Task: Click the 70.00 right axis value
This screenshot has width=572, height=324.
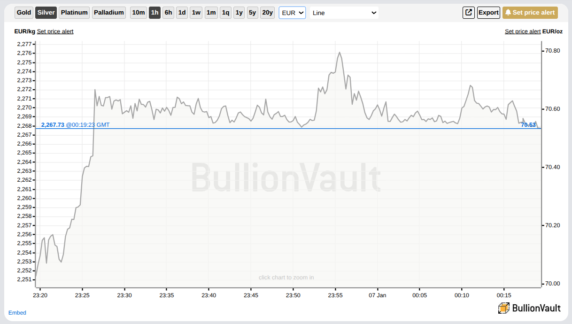Action: [553, 284]
